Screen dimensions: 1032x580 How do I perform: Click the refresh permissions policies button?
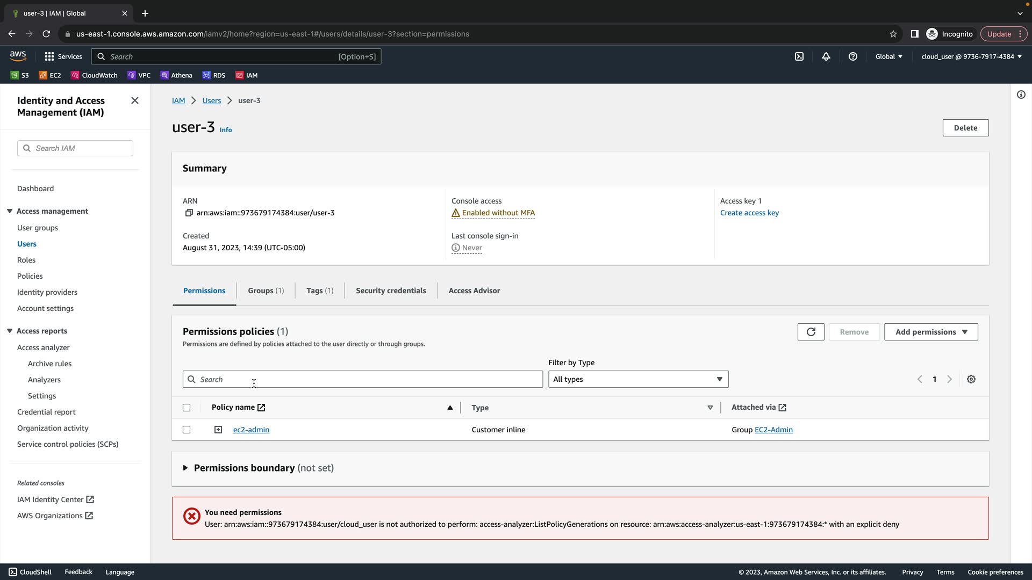(x=811, y=332)
